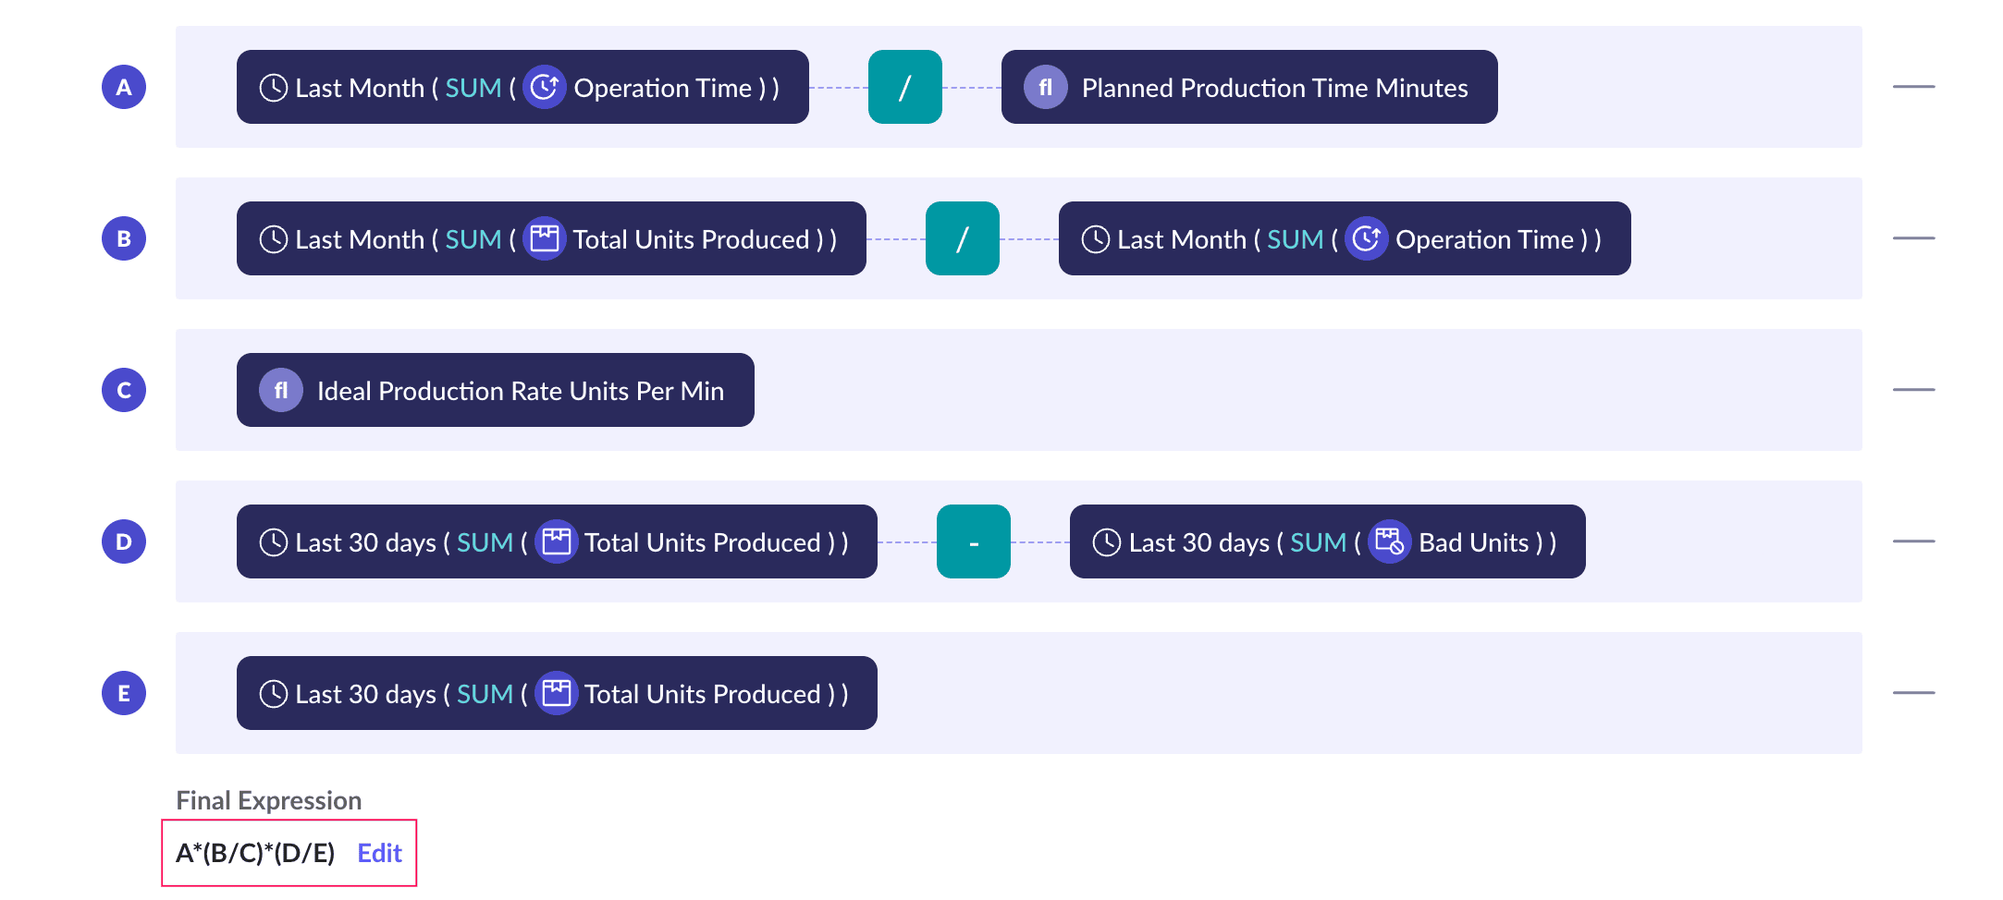Click the Operation Time icon in row A

[544, 87]
